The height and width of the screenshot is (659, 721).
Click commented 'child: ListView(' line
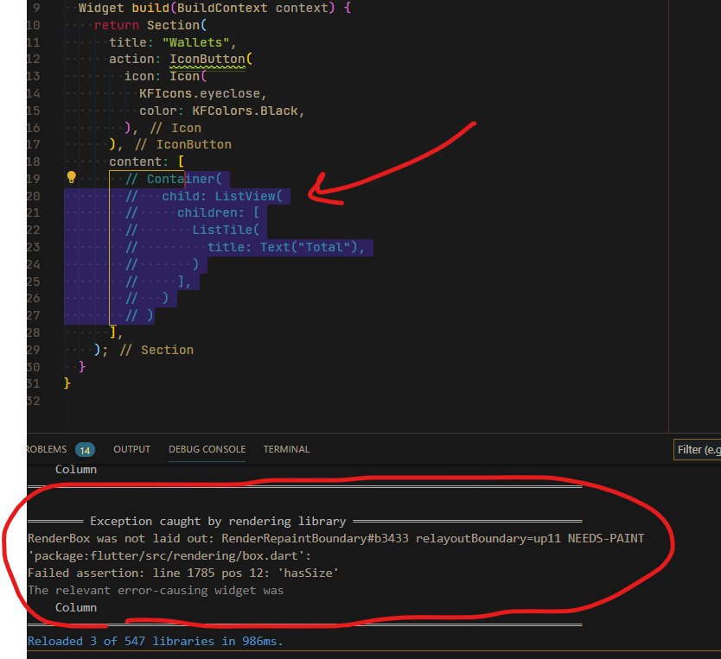tap(204, 197)
